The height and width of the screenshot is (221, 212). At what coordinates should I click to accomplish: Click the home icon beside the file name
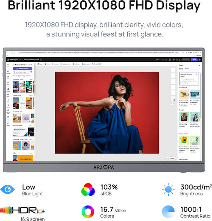(x=41, y=60)
